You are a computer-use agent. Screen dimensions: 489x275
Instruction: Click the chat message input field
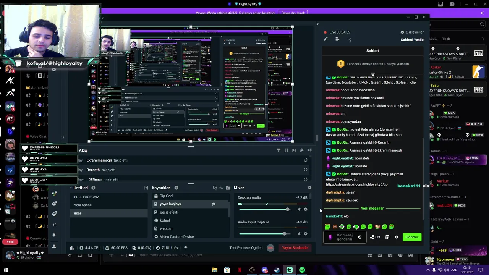pyautogui.click(x=344, y=237)
